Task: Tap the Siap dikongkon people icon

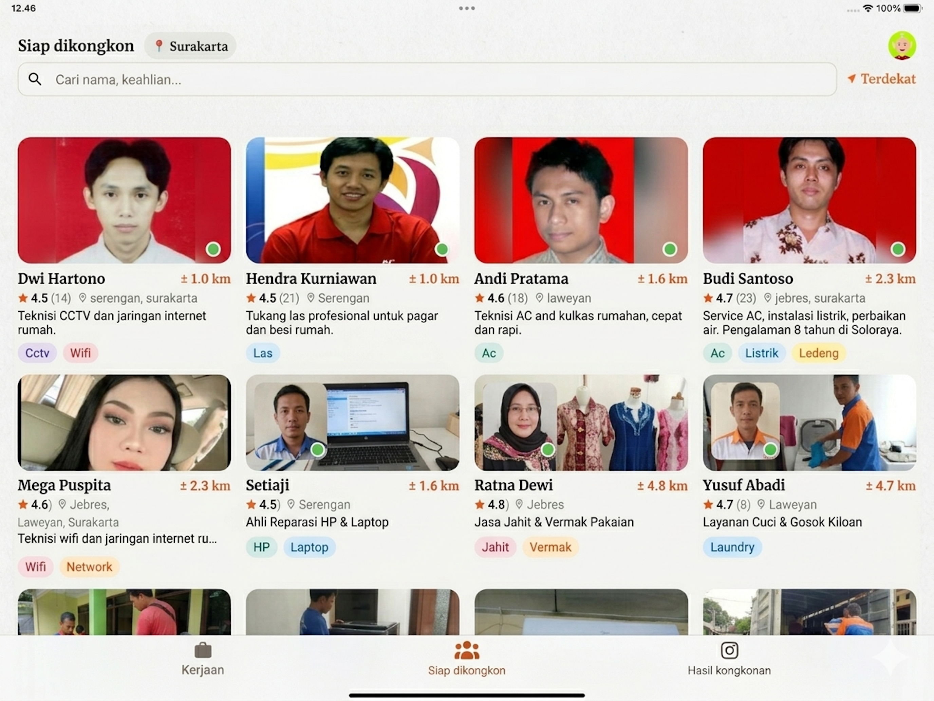Action: click(467, 650)
